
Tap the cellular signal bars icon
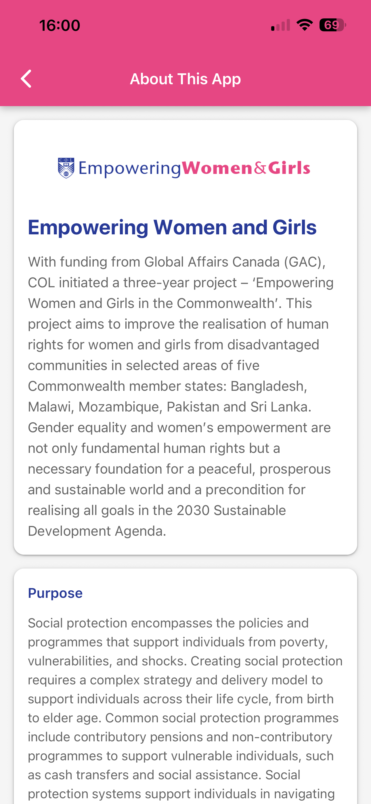pyautogui.click(x=280, y=25)
